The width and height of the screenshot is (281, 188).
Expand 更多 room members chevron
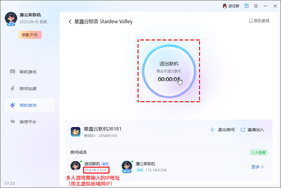(x=262, y=167)
